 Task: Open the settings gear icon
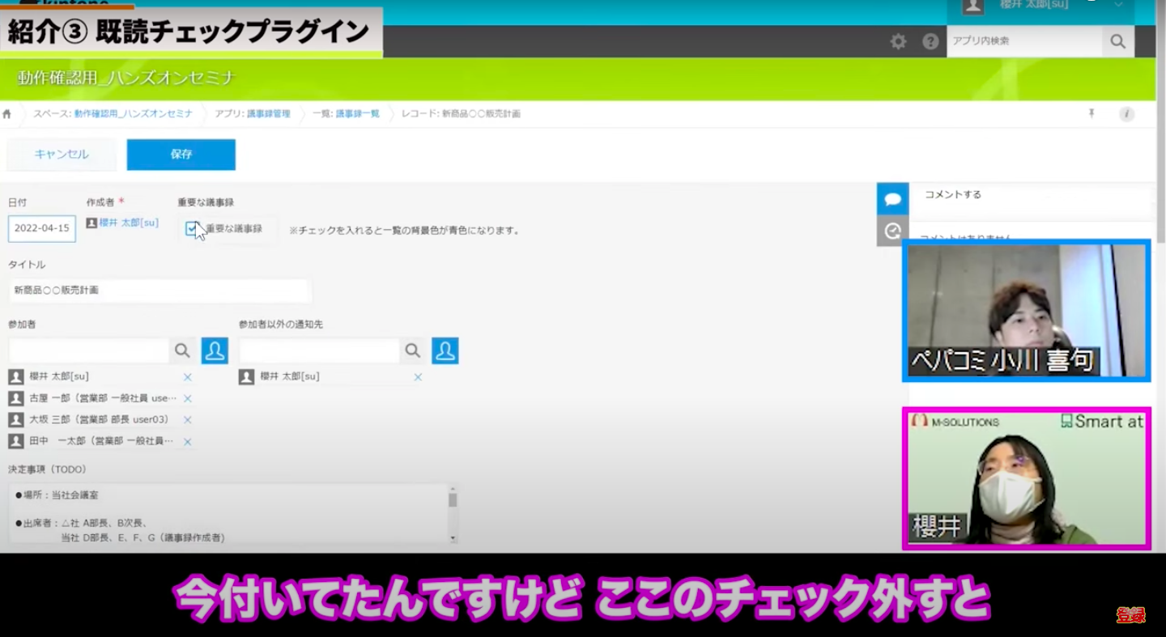(898, 42)
